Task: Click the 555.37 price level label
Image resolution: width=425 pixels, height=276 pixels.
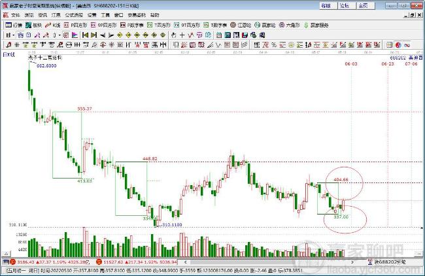Action: [x=84, y=109]
